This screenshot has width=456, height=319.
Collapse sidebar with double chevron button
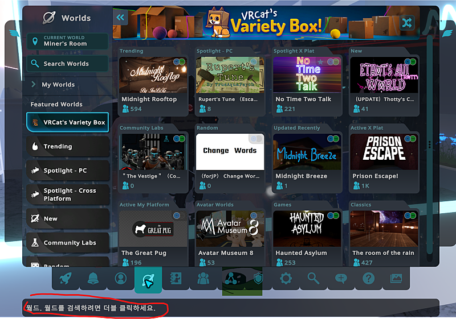pyautogui.click(x=120, y=18)
